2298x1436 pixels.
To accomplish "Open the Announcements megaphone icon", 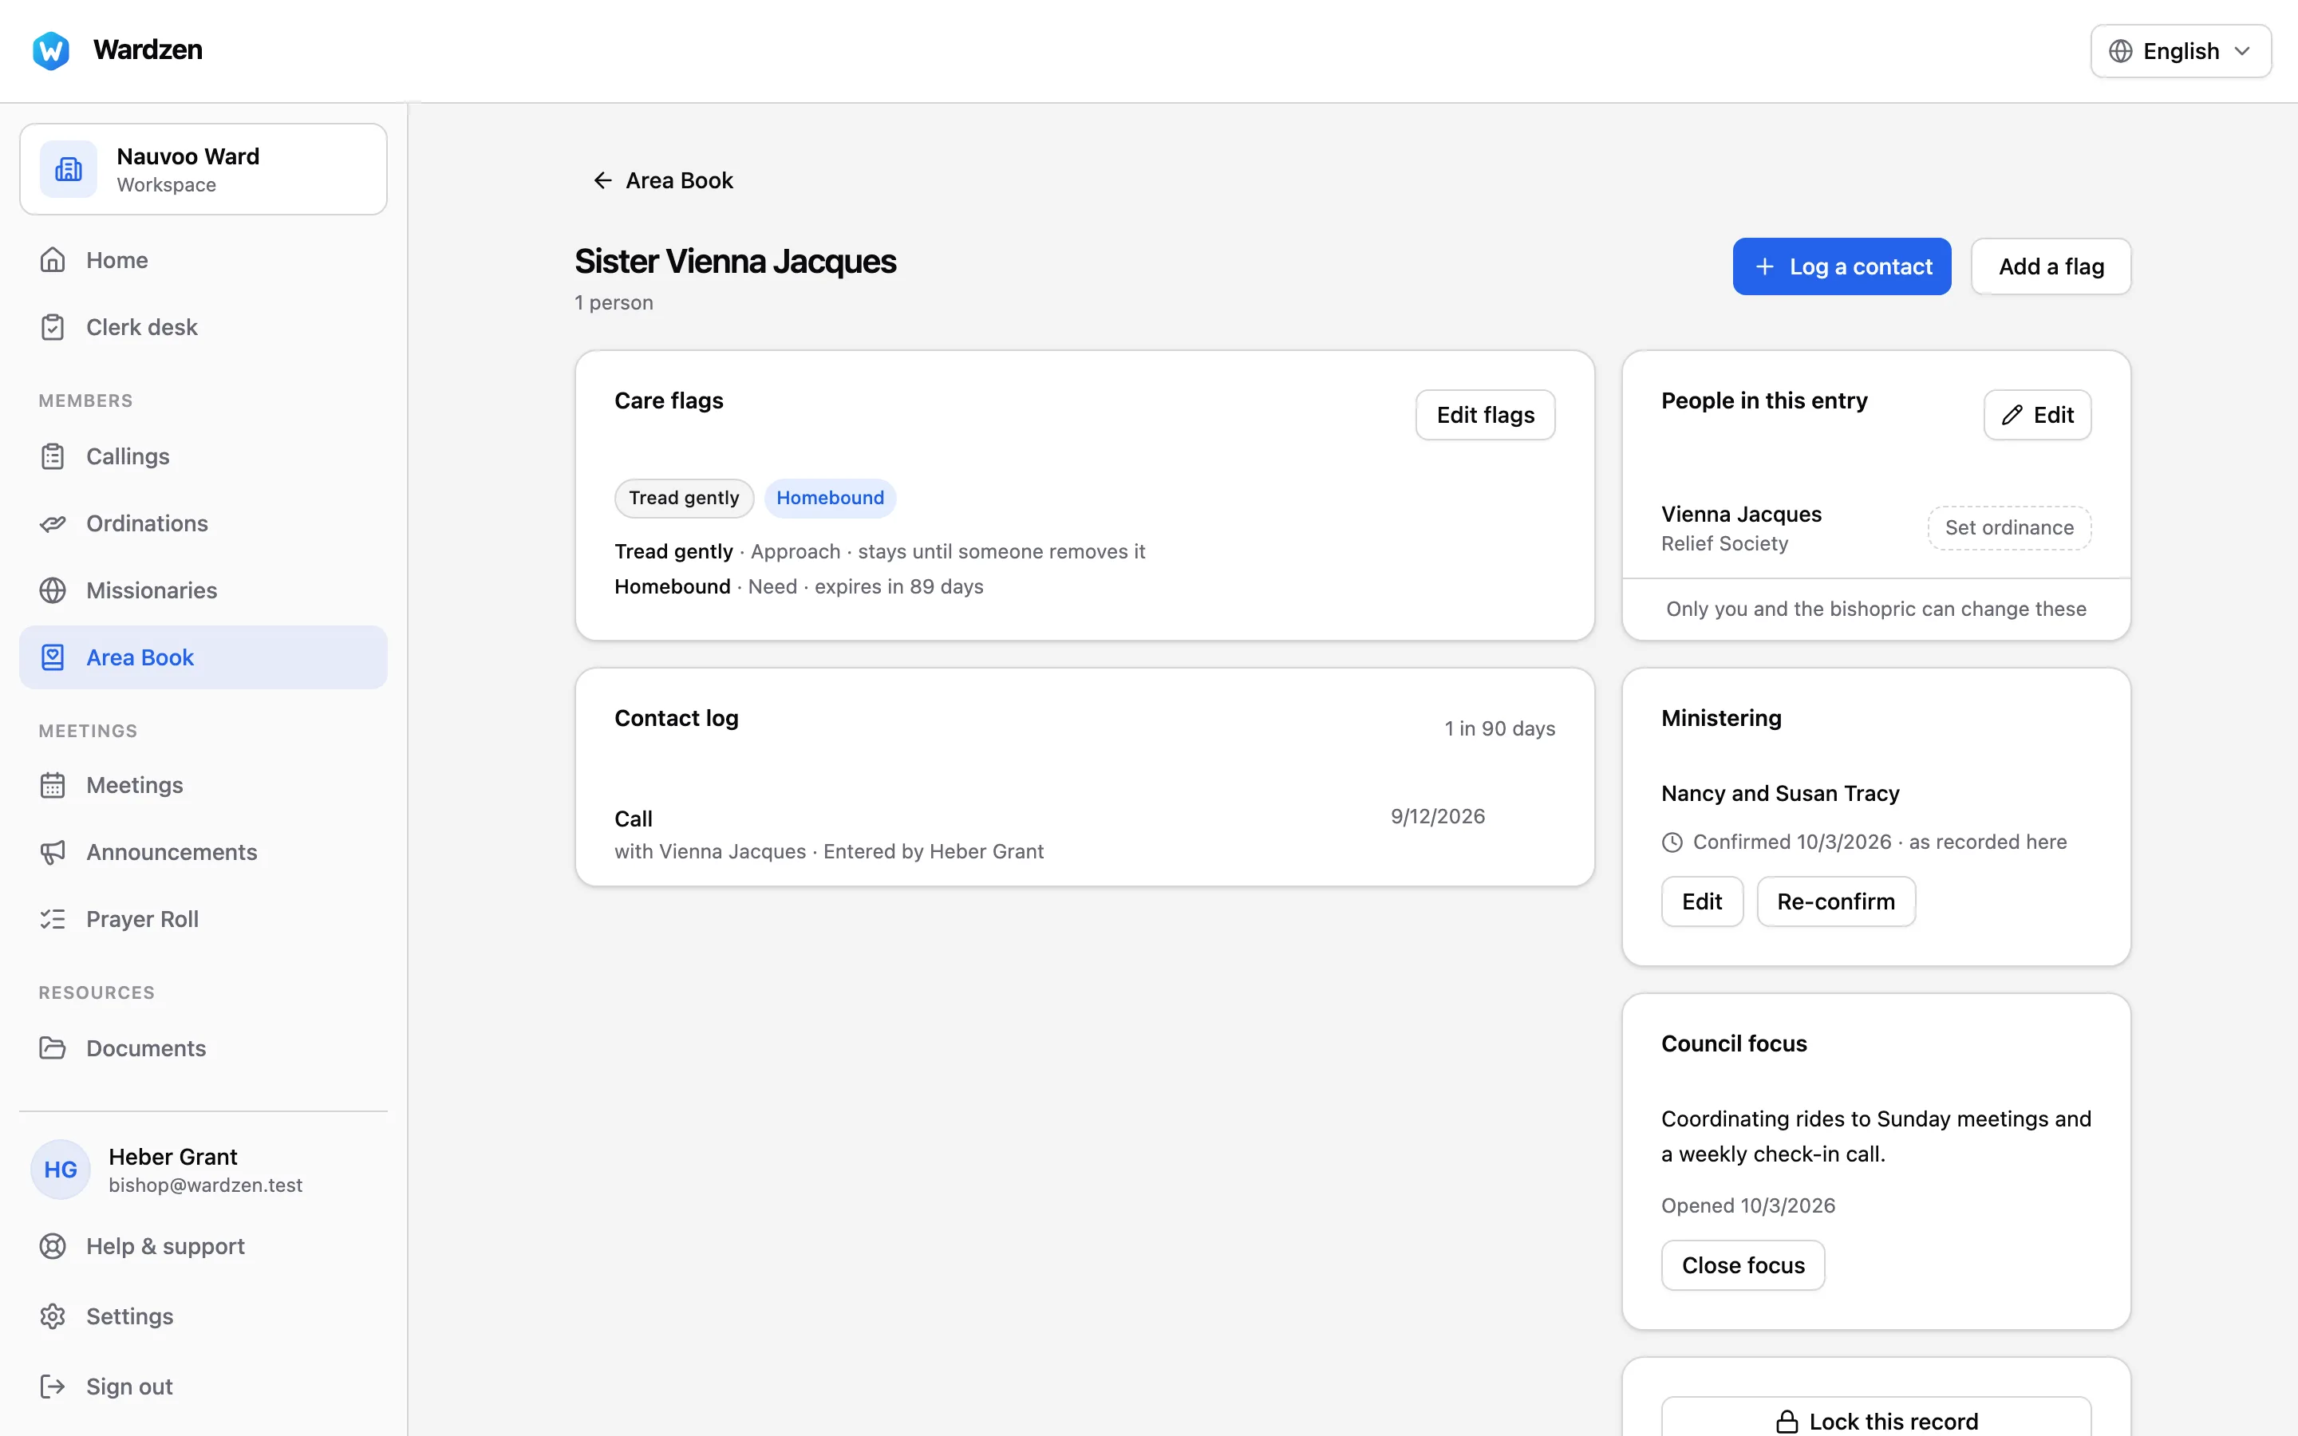I will point(53,852).
